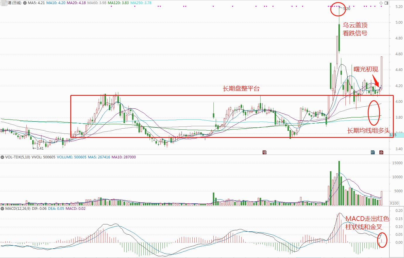This screenshot has height=258, width=404.
Task: Click the DEA: 0.05 value
Action: [x=56, y=209]
